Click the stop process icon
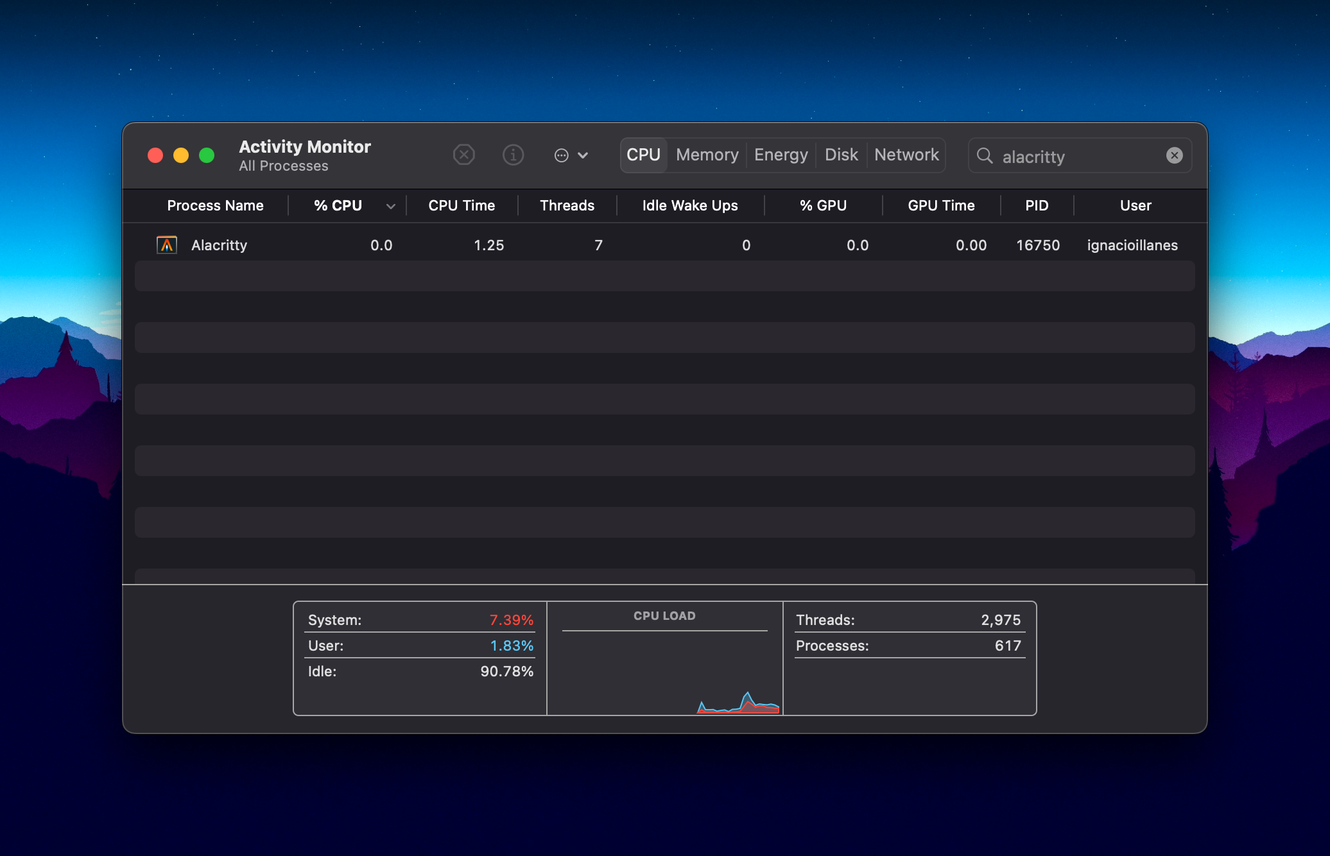This screenshot has width=1330, height=856. pyautogui.click(x=463, y=155)
